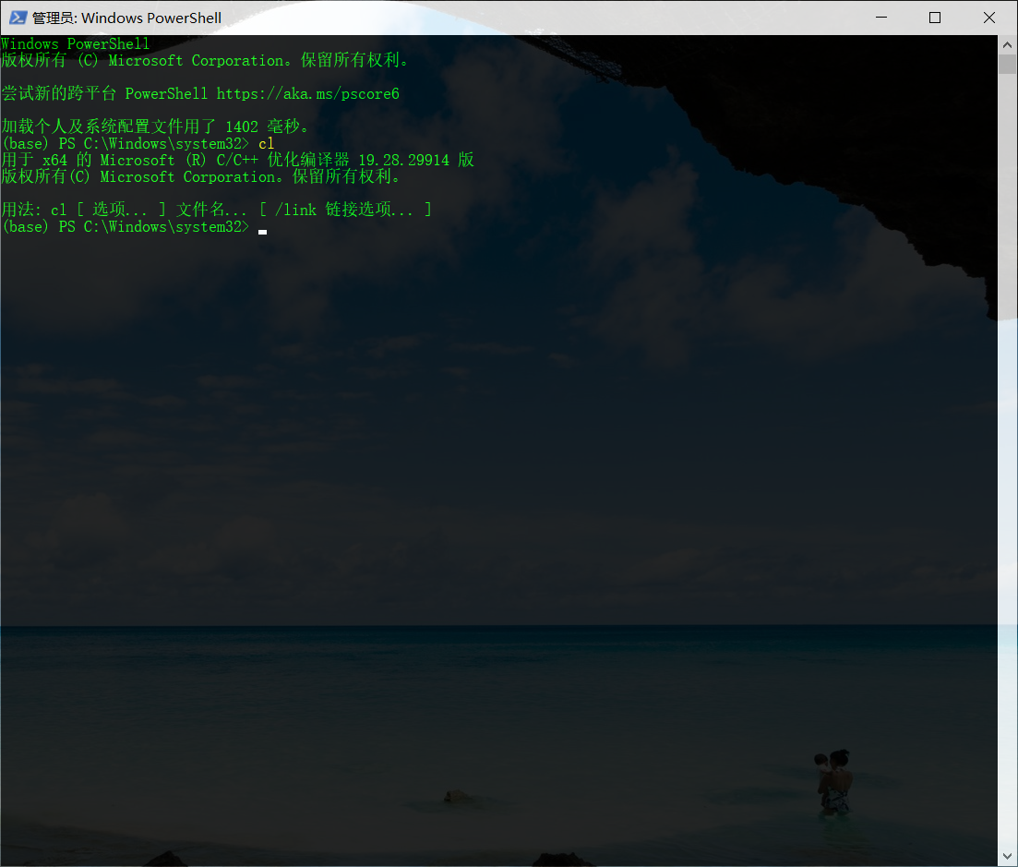Click the scrollbar up arrow

[1007, 43]
